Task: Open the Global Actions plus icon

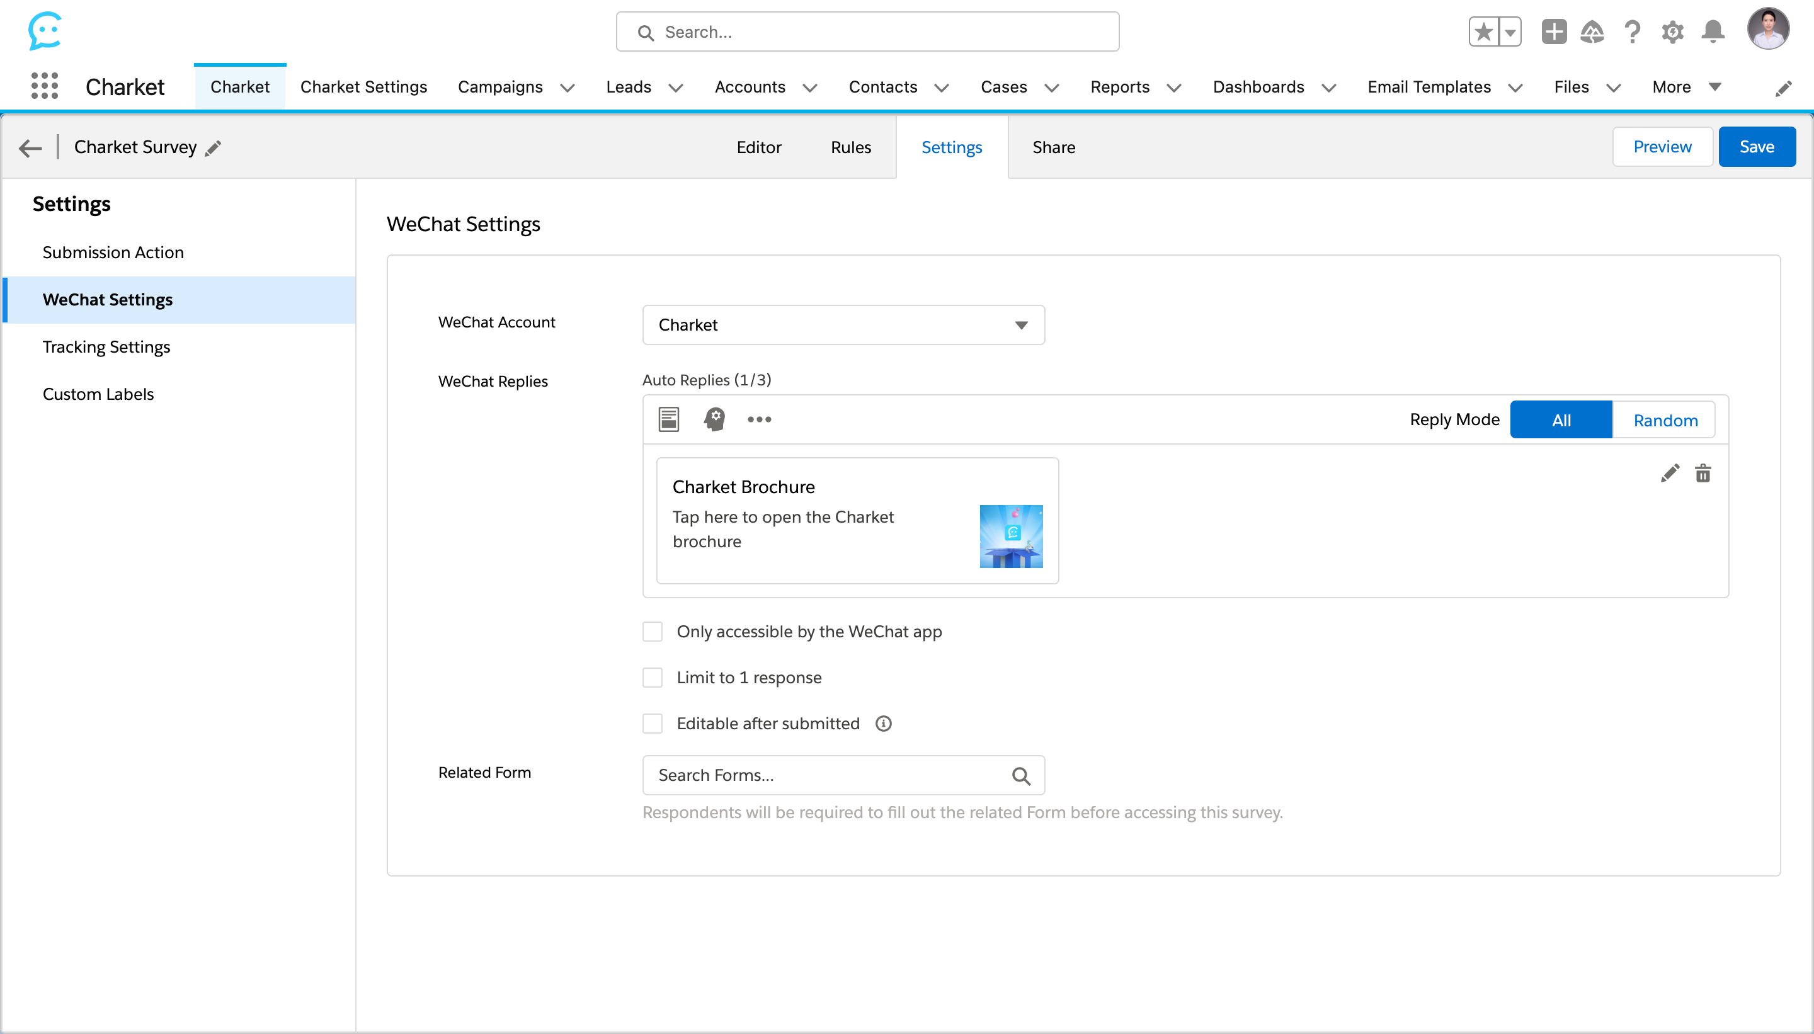Action: tap(1553, 32)
